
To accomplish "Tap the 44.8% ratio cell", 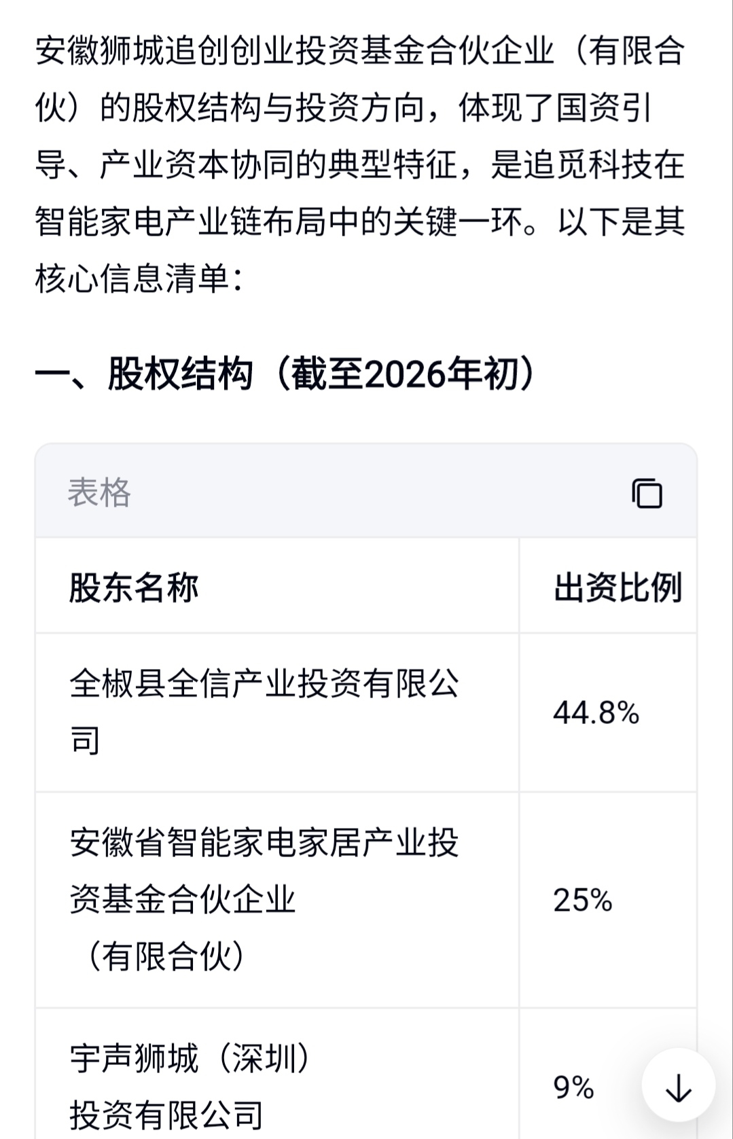I will click(x=596, y=713).
